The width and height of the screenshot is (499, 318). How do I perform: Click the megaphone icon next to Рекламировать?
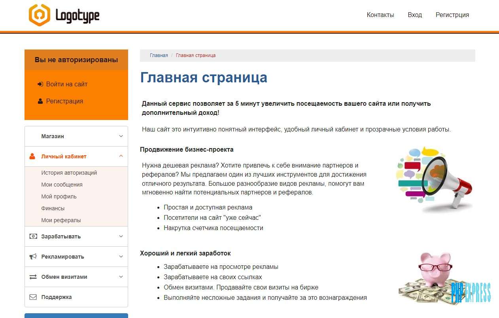coord(33,257)
